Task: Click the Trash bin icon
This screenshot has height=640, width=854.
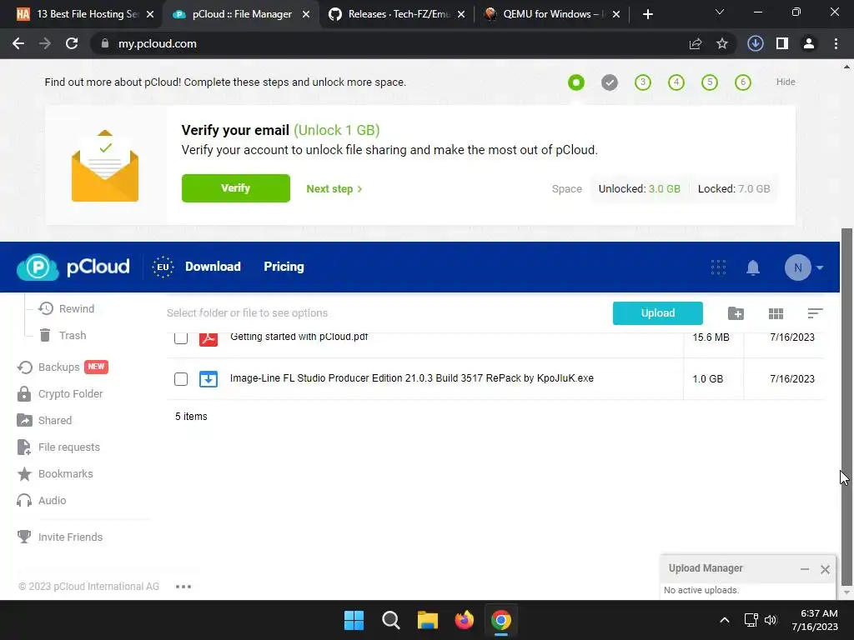Action: click(45, 335)
